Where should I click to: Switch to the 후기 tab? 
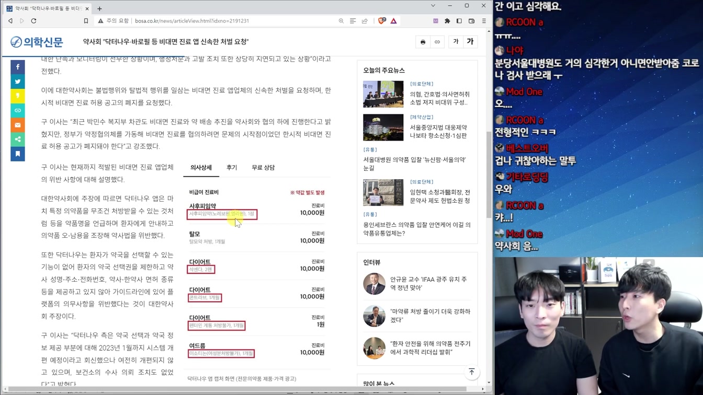[232, 168]
